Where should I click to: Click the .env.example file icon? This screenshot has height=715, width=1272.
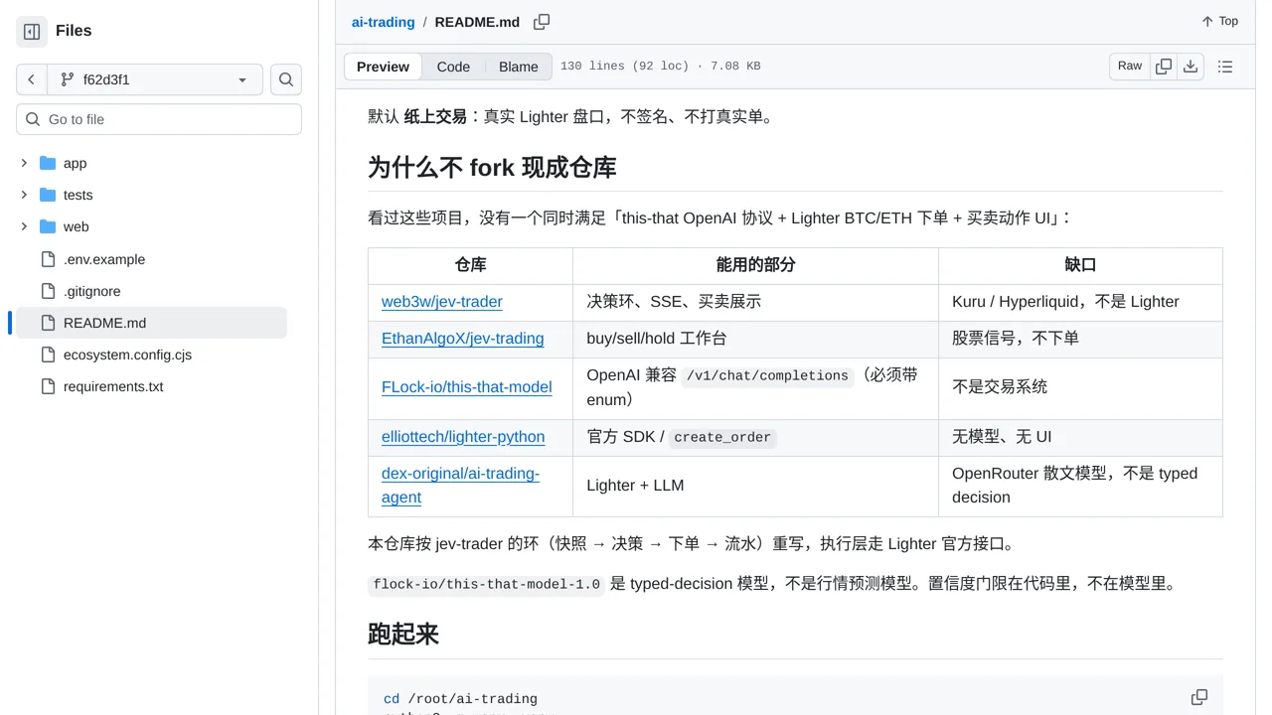[x=48, y=259]
